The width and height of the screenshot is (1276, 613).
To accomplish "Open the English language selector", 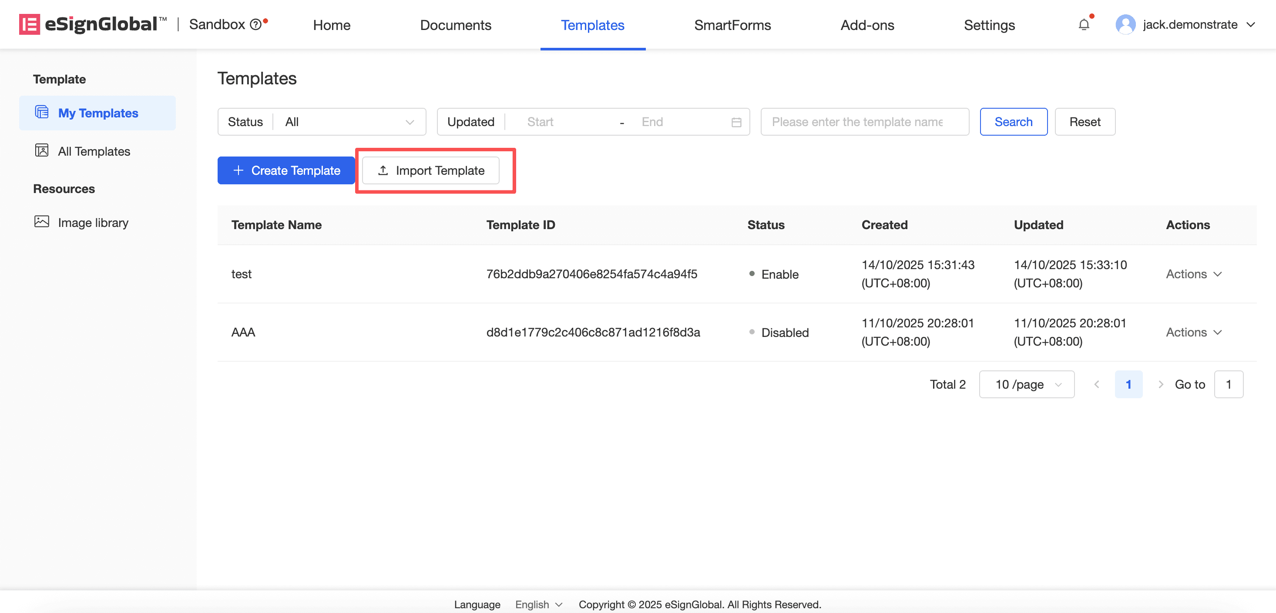I will click(x=538, y=604).
